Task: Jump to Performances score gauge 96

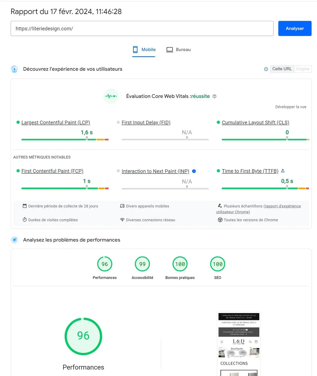Action: [105, 264]
